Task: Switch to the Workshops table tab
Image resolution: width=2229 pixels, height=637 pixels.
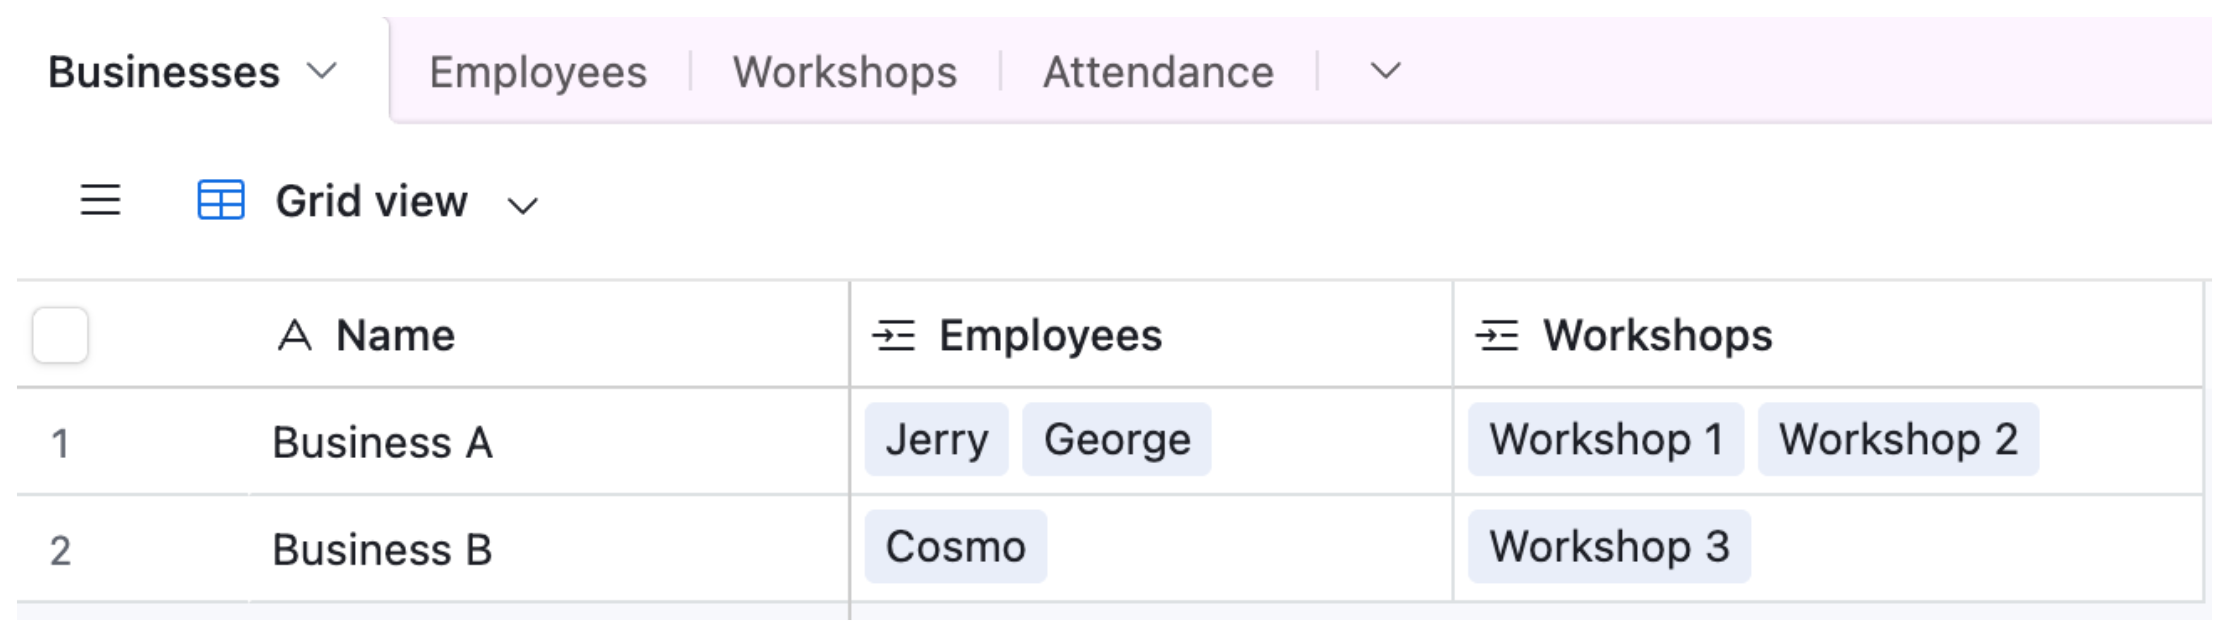Action: 845,72
